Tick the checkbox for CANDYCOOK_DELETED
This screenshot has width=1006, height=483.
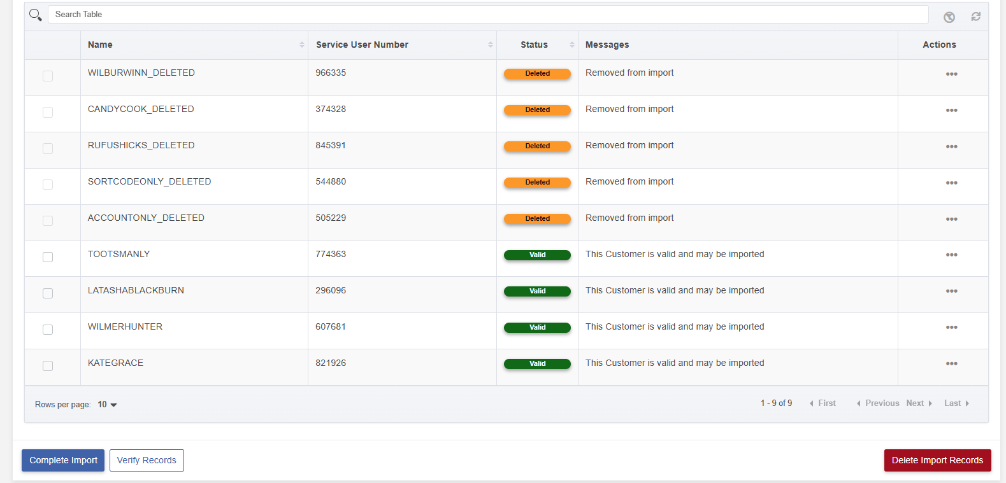pyautogui.click(x=48, y=113)
